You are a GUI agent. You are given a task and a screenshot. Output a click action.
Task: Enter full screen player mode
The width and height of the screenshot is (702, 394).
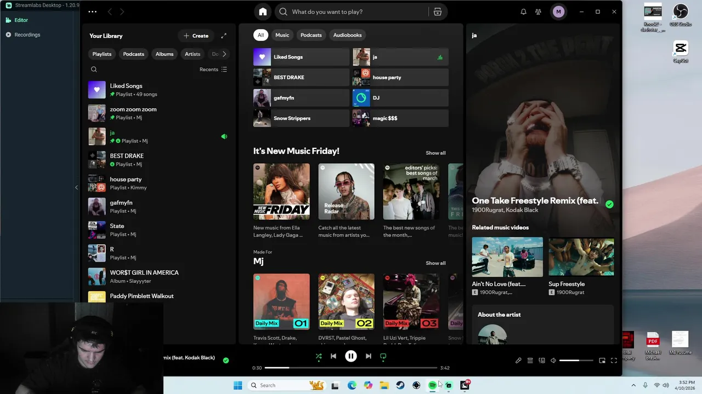pyautogui.click(x=614, y=361)
